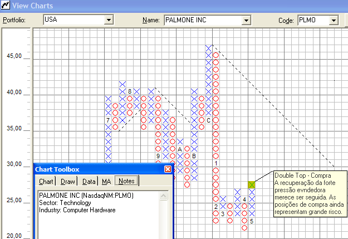Click the month marker B on the chart
The height and width of the screenshot is (239, 348).
(x=194, y=156)
